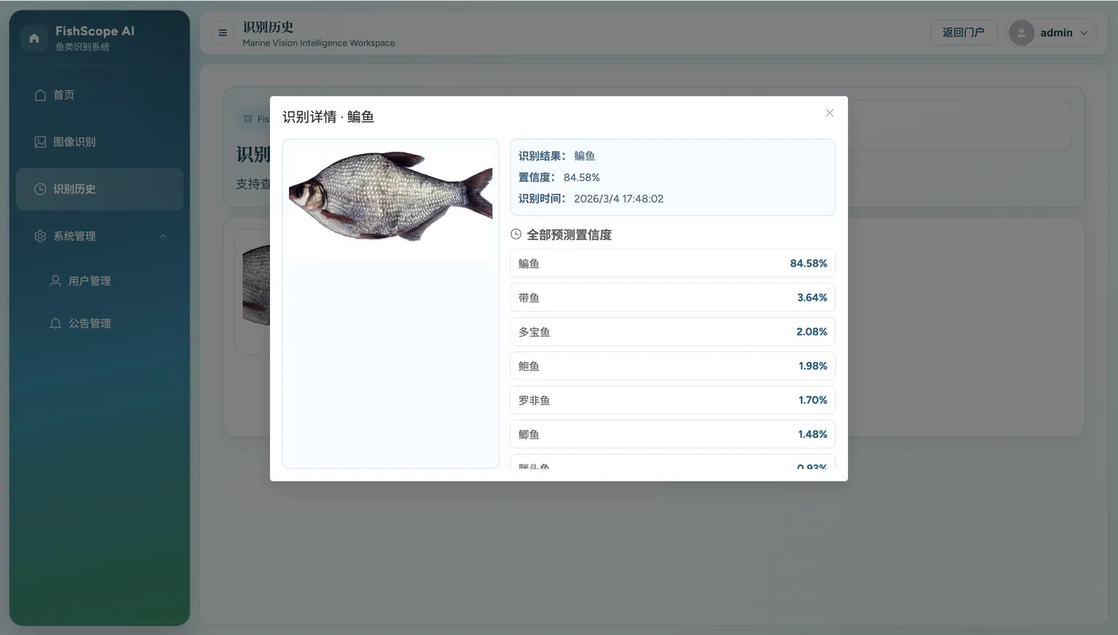The width and height of the screenshot is (1118, 635).
Task: Expand details for the 带鱼 prediction row
Action: [672, 297]
